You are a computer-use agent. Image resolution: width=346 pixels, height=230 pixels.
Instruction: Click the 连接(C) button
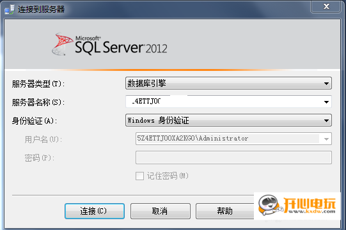click(x=95, y=211)
